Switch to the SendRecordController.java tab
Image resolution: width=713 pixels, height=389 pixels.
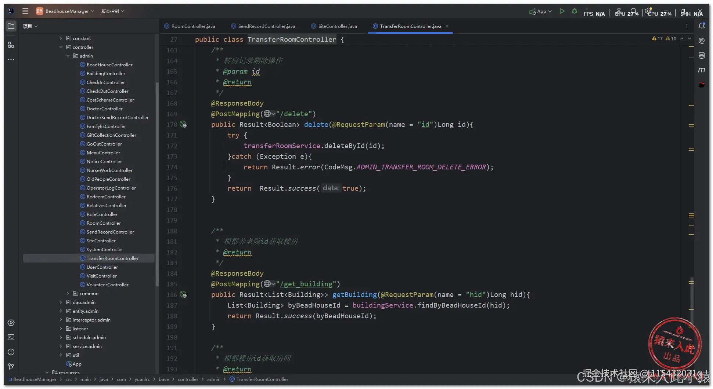pyautogui.click(x=263, y=26)
